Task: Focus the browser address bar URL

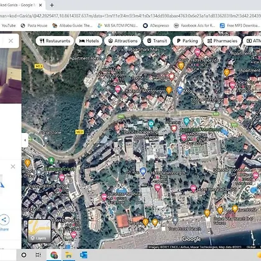Action: tap(130, 16)
